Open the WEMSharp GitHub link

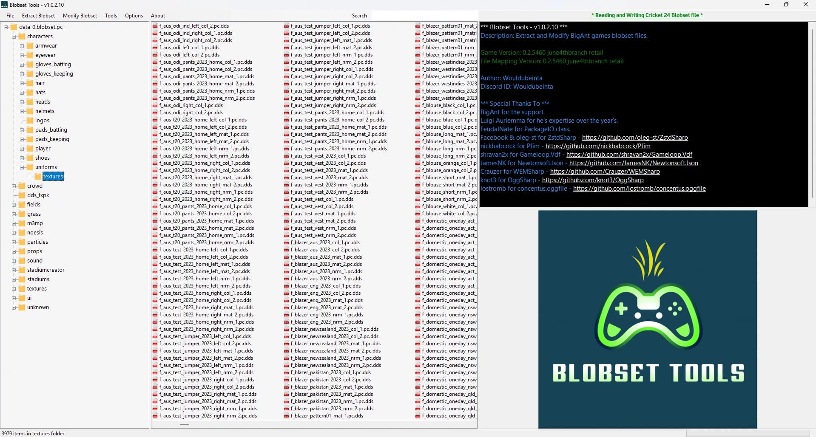tap(605, 172)
